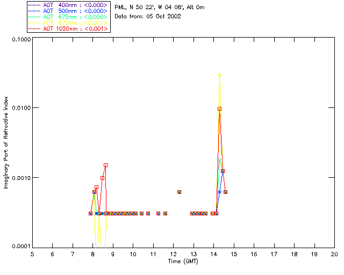
Task: Click the baseline data marker near time 10.75
Action: point(148,213)
